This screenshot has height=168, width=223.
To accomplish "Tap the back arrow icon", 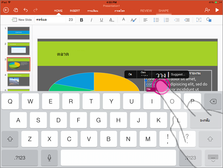I will click(6, 10).
